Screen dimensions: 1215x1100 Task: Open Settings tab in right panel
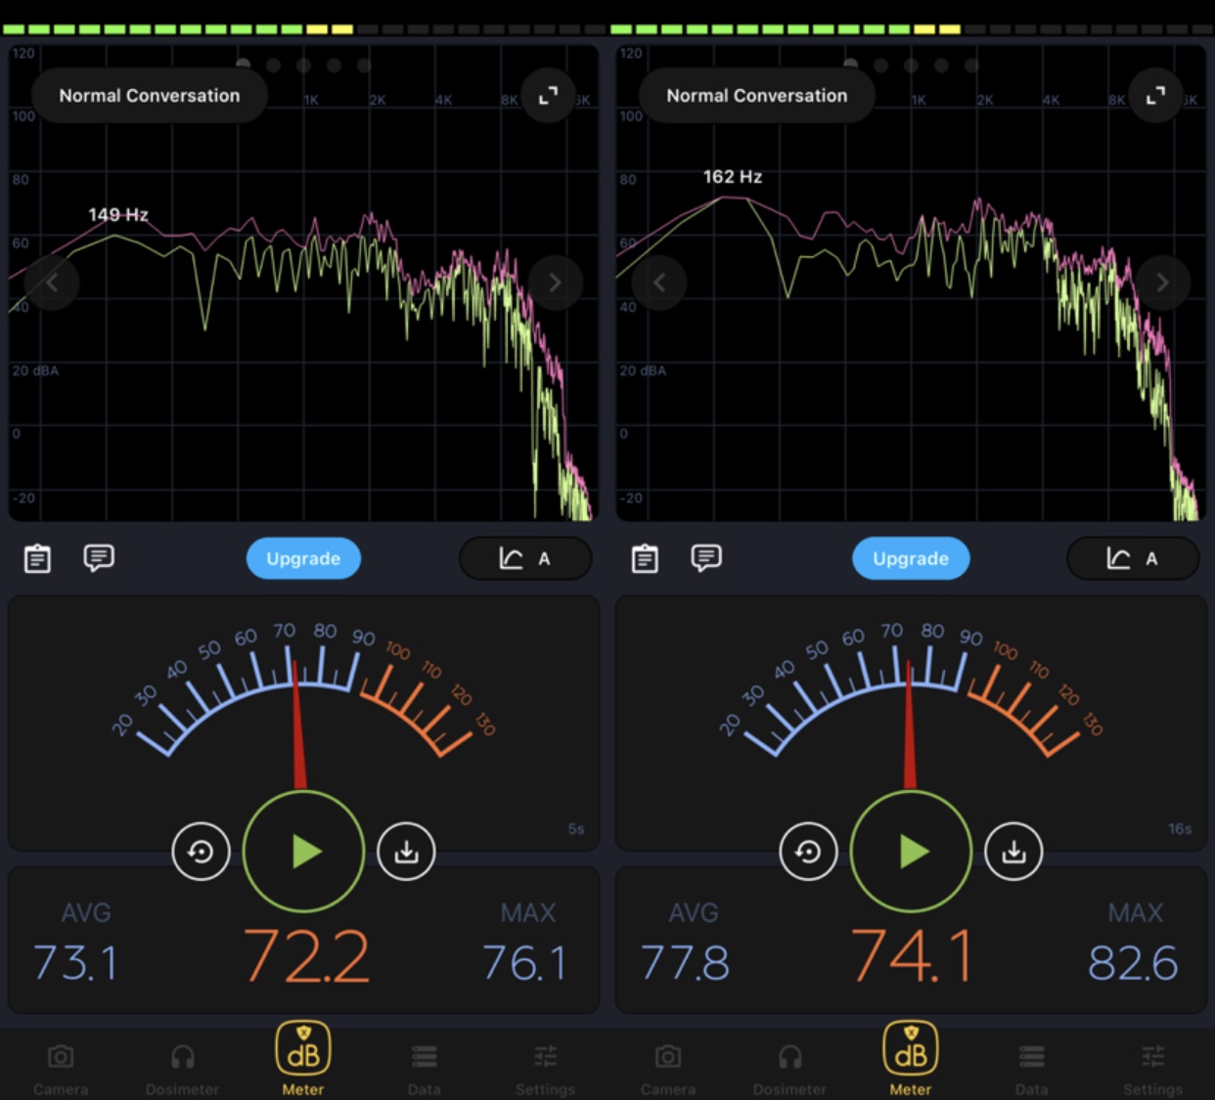(1152, 1068)
